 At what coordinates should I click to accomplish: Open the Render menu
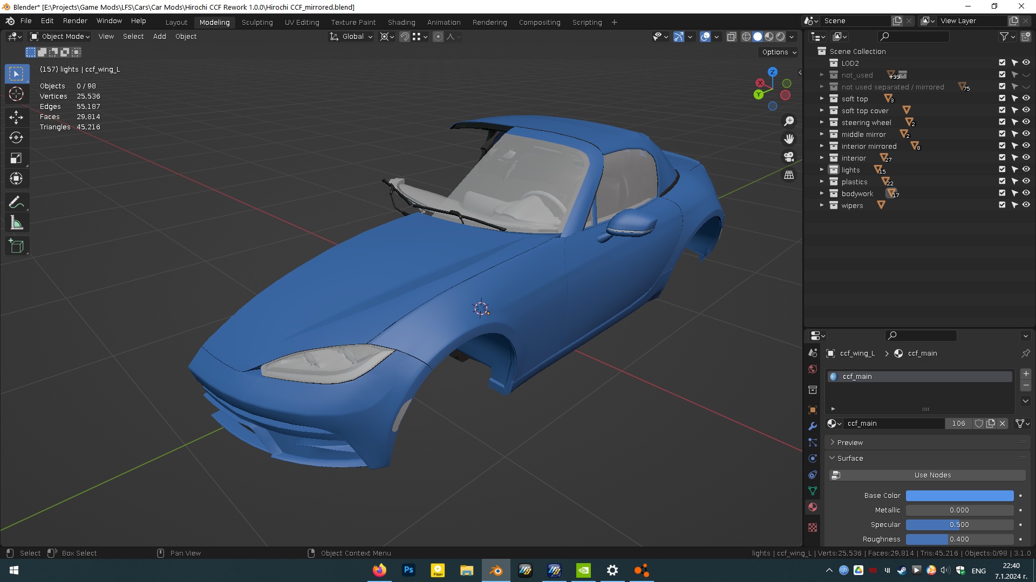click(75, 20)
